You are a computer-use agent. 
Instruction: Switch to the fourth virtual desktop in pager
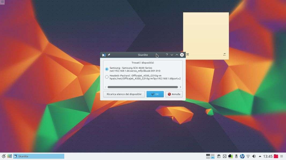tap(213, 157)
